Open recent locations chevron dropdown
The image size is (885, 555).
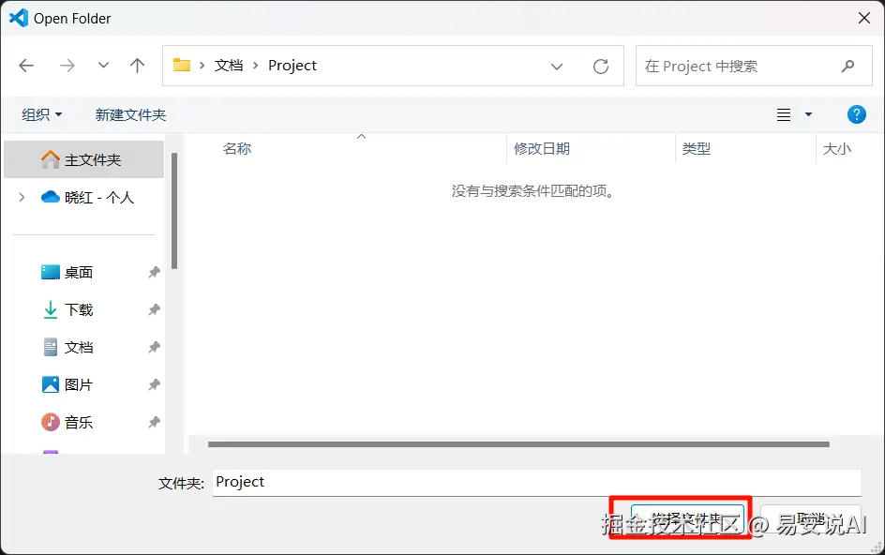click(x=103, y=65)
